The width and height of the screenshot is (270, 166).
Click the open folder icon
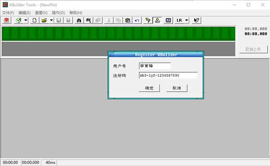pos(44,20)
